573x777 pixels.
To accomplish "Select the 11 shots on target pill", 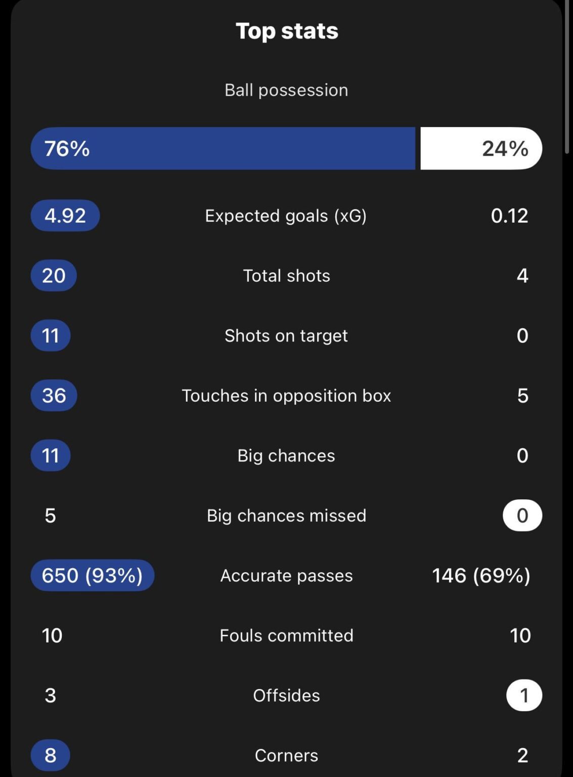I will point(51,335).
